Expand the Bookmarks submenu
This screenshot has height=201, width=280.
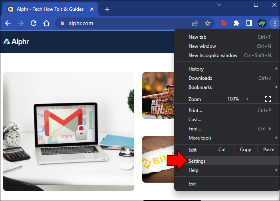coord(227,87)
